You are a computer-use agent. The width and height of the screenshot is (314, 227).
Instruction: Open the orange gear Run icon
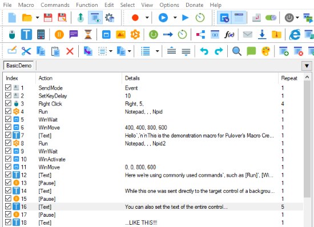coord(135,34)
